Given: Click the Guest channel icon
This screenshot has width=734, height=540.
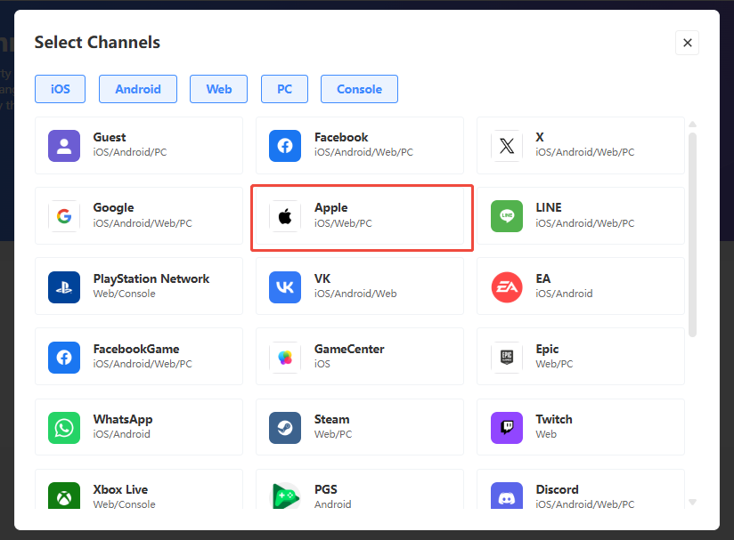Looking at the screenshot, I should tap(64, 146).
